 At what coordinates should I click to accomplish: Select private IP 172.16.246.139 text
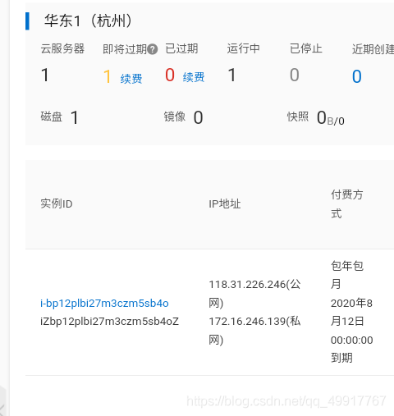(x=247, y=322)
